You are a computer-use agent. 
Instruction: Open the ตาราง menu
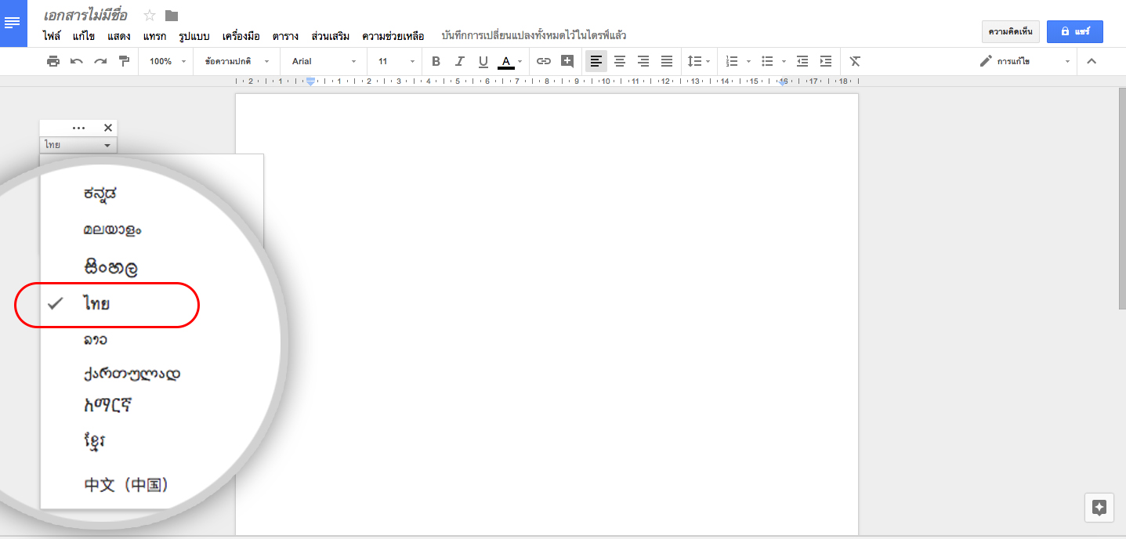pyautogui.click(x=285, y=36)
